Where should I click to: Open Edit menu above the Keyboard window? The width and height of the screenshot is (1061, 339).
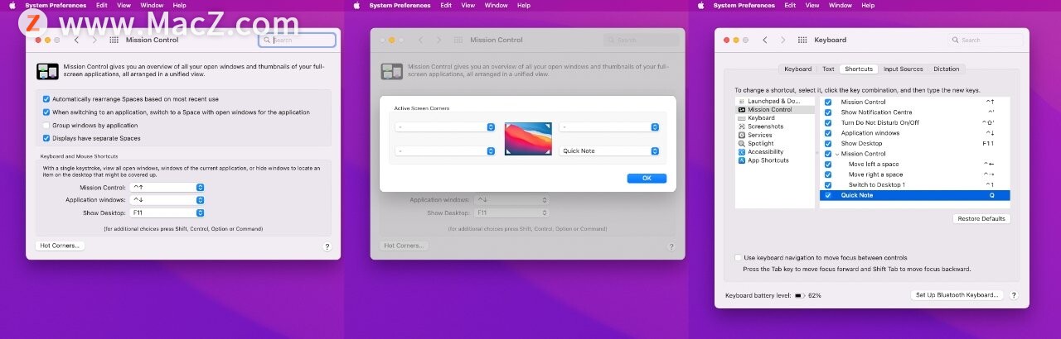tap(790, 5)
